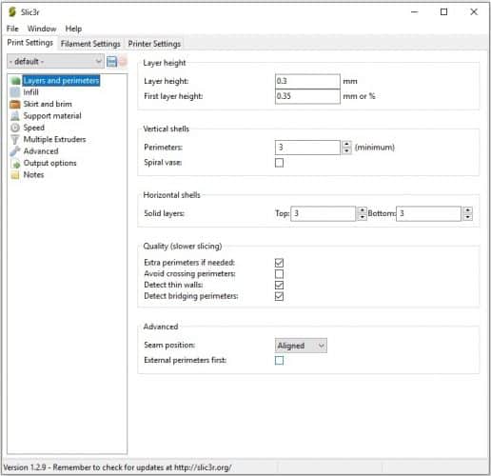
Task: Click the Layer height input field
Action: pyautogui.click(x=307, y=81)
